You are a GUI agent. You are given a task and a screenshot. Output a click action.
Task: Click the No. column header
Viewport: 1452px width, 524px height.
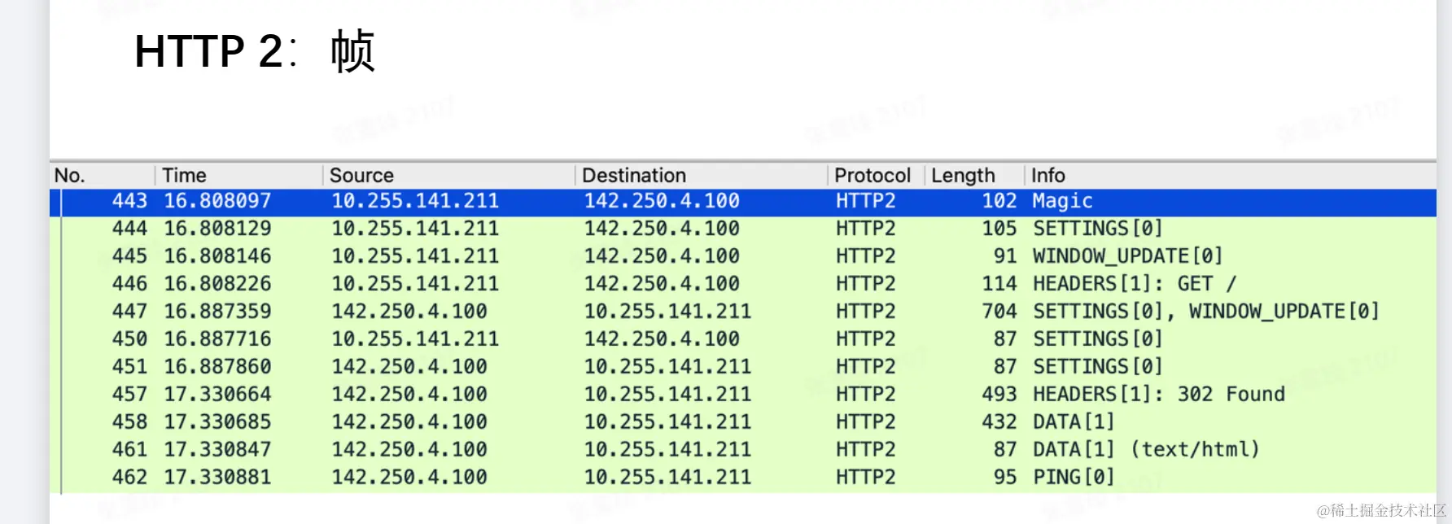point(70,176)
